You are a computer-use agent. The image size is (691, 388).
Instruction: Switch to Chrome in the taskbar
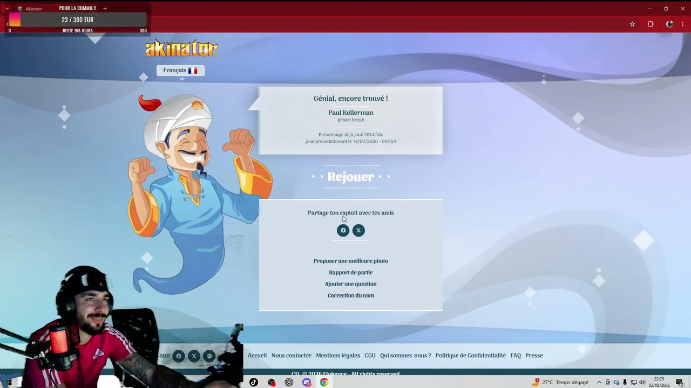point(324,383)
